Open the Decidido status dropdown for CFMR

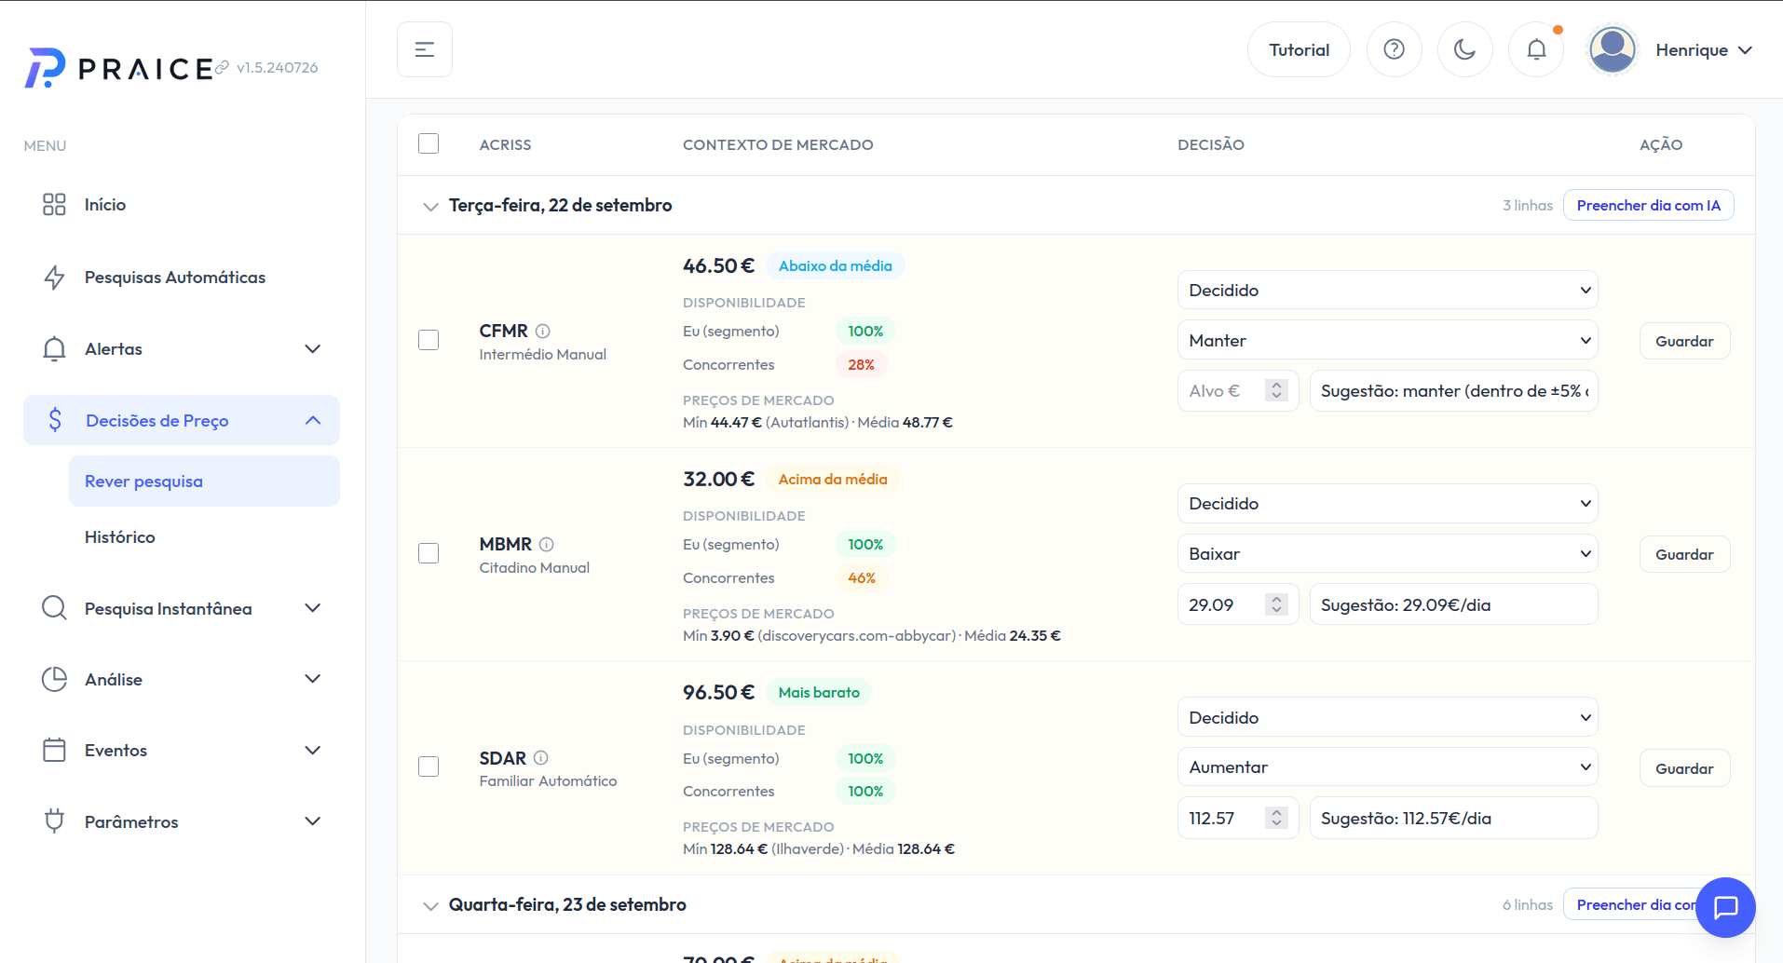click(x=1387, y=291)
